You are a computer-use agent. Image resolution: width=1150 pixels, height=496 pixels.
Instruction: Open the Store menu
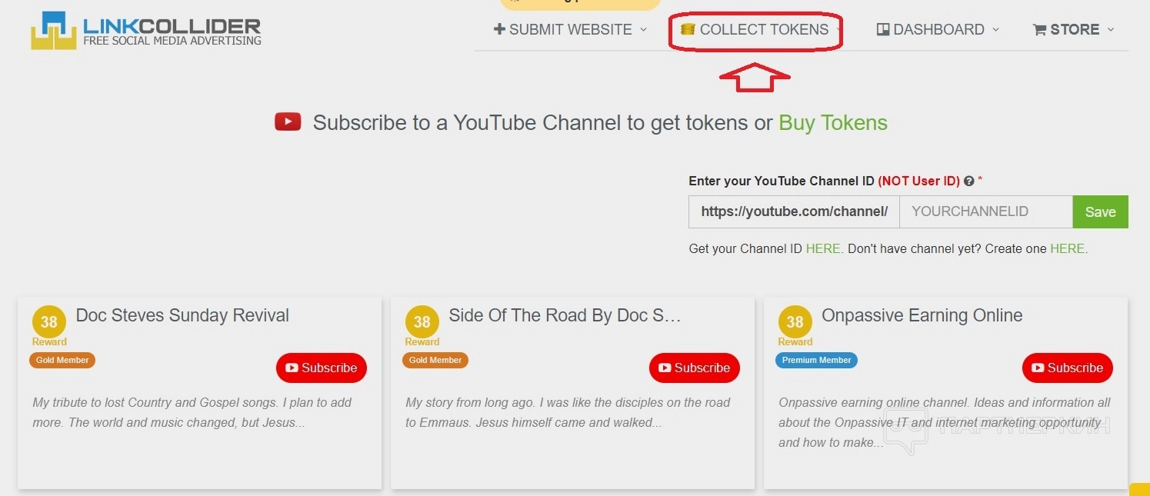point(1073,29)
